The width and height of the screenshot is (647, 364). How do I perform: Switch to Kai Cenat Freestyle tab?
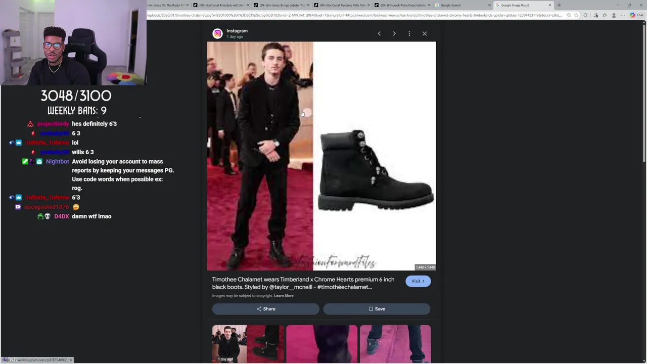(x=220, y=5)
